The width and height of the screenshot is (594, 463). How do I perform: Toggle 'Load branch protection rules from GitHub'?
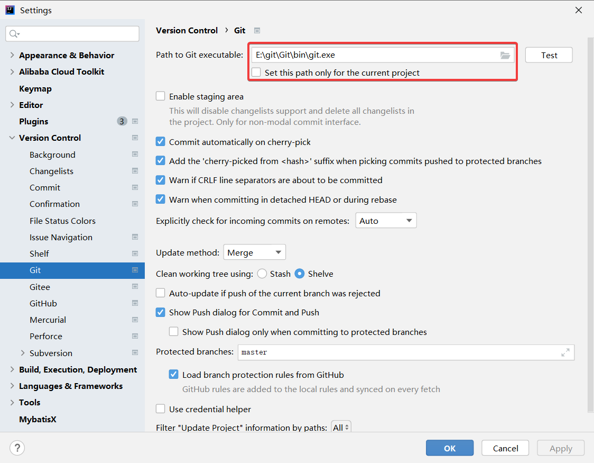click(x=174, y=374)
